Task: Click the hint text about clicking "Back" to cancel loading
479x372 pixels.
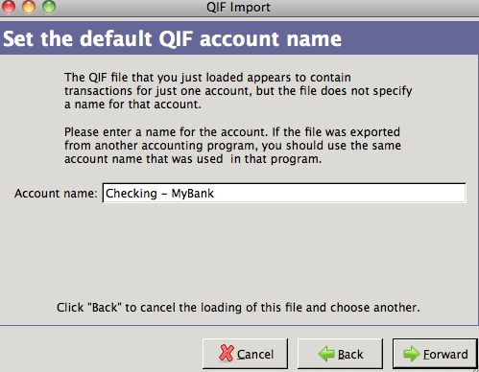Action: click(238, 308)
